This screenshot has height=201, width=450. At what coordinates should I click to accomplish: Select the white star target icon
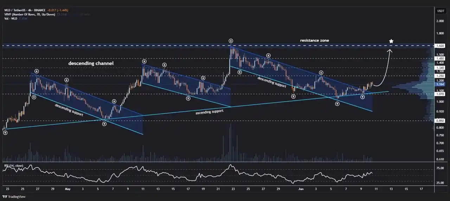[391, 41]
